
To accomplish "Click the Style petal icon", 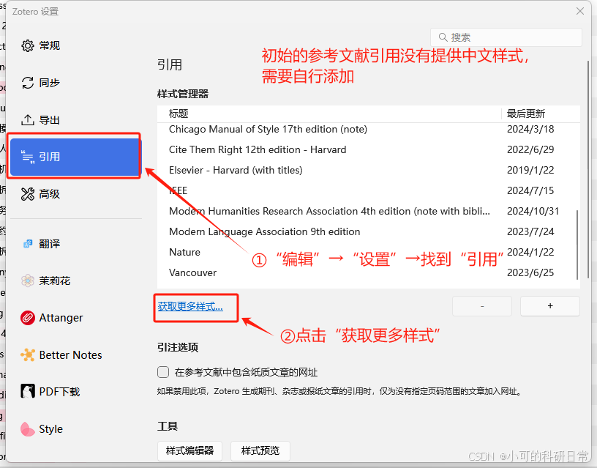I will click(x=27, y=429).
